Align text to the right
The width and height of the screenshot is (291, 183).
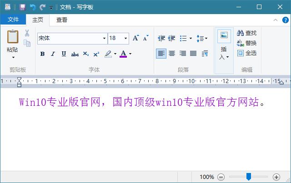[183, 54]
